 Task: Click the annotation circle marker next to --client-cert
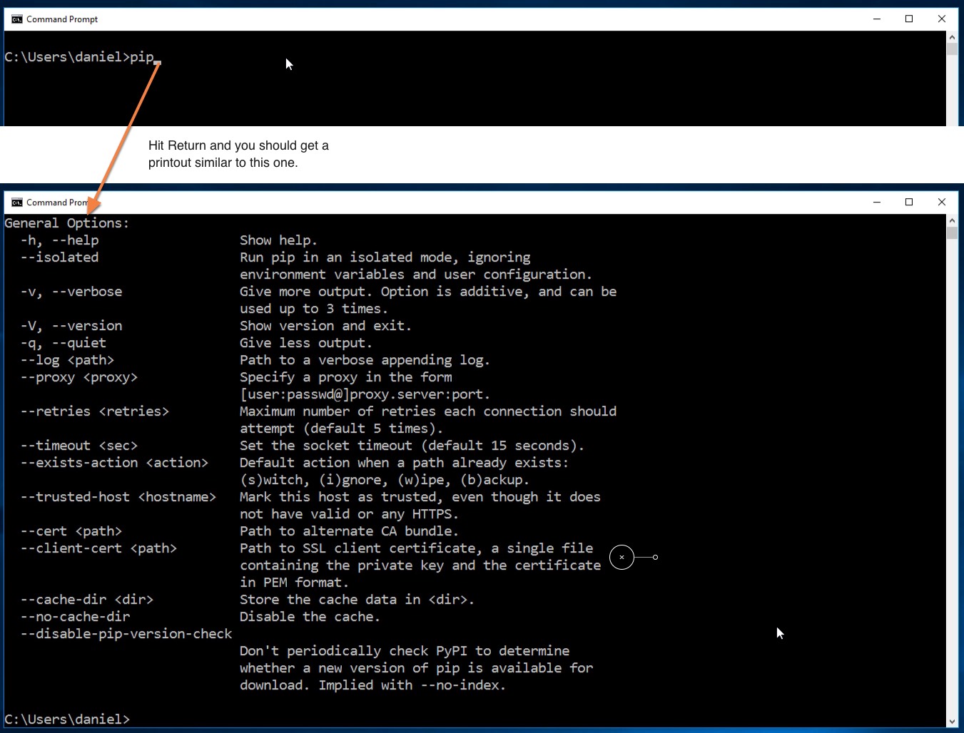[621, 557]
